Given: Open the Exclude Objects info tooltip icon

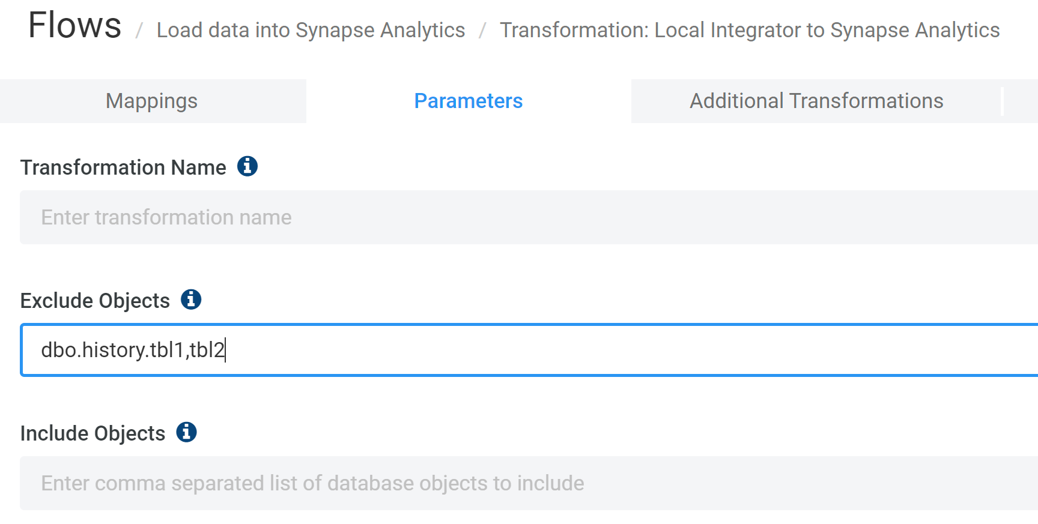Looking at the screenshot, I should [x=191, y=299].
